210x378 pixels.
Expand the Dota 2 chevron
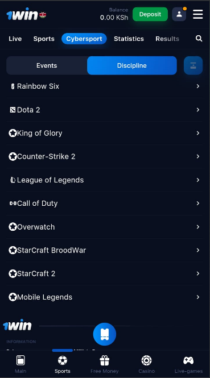point(198,110)
